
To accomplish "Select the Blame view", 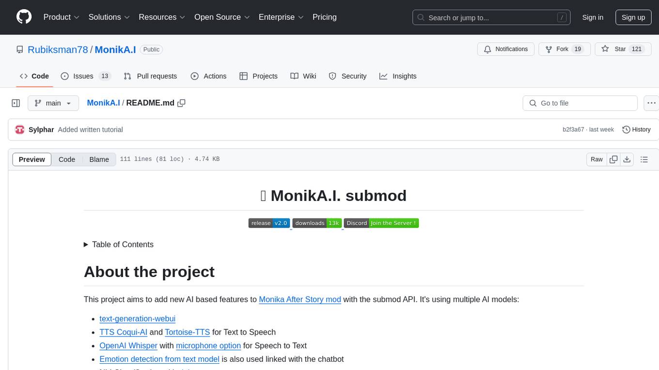I will coord(99,159).
